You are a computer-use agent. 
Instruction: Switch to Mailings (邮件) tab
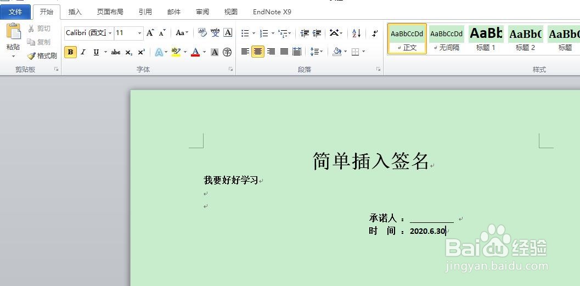(173, 12)
